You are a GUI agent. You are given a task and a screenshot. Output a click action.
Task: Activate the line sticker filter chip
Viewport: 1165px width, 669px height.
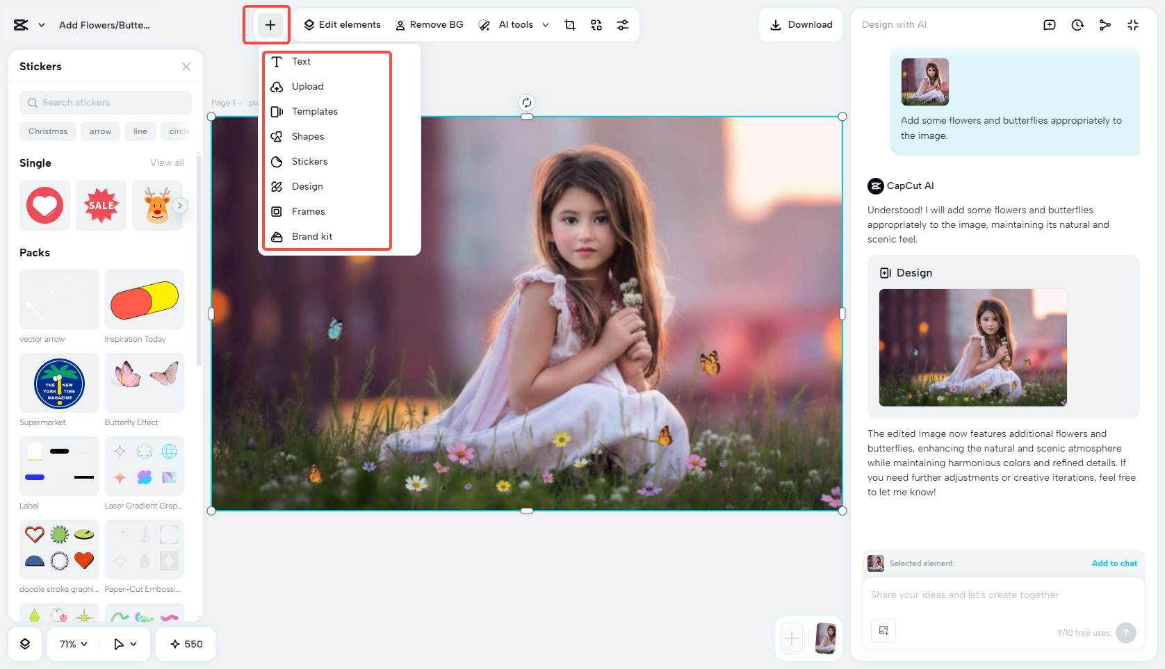pos(140,131)
